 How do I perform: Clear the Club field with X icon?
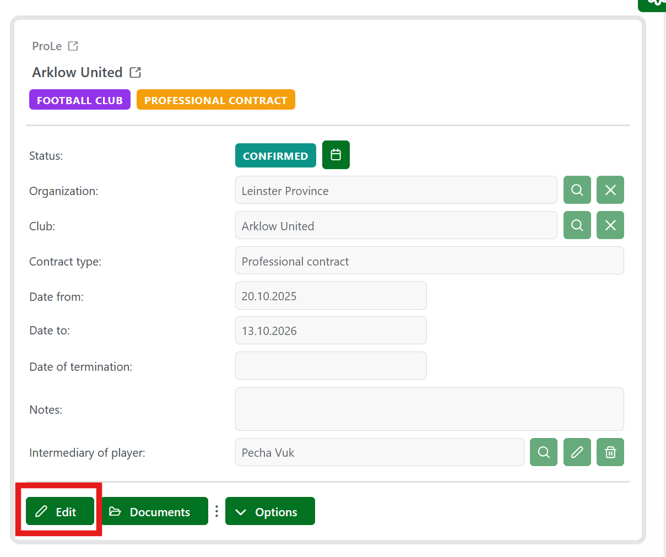(x=610, y=225)
